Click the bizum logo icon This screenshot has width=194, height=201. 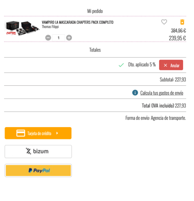click(29, 151)
